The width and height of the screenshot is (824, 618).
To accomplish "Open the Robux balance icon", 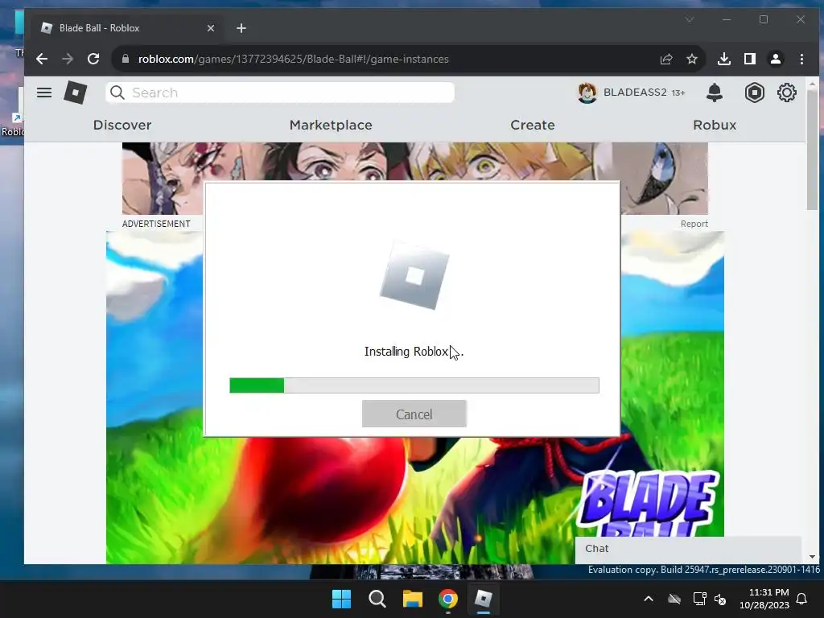I will point(754,93).
